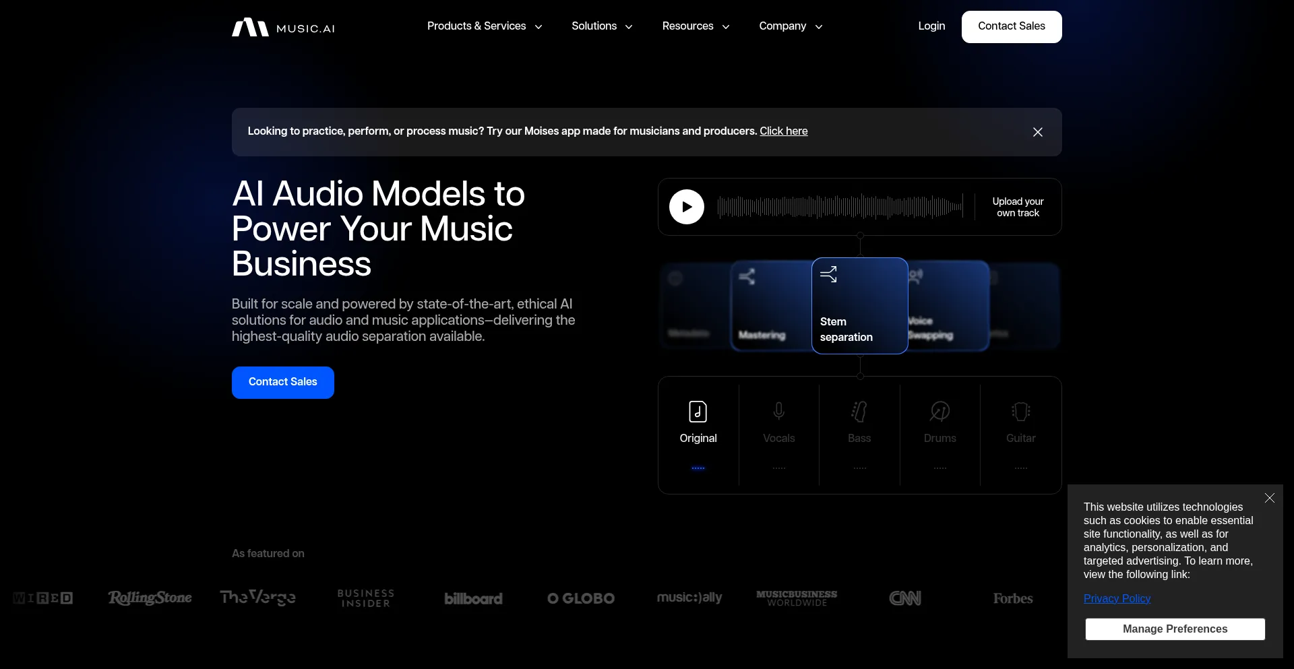Click the blue Contact Sales button
This screenshot has width=1294, height=669.
283,382
